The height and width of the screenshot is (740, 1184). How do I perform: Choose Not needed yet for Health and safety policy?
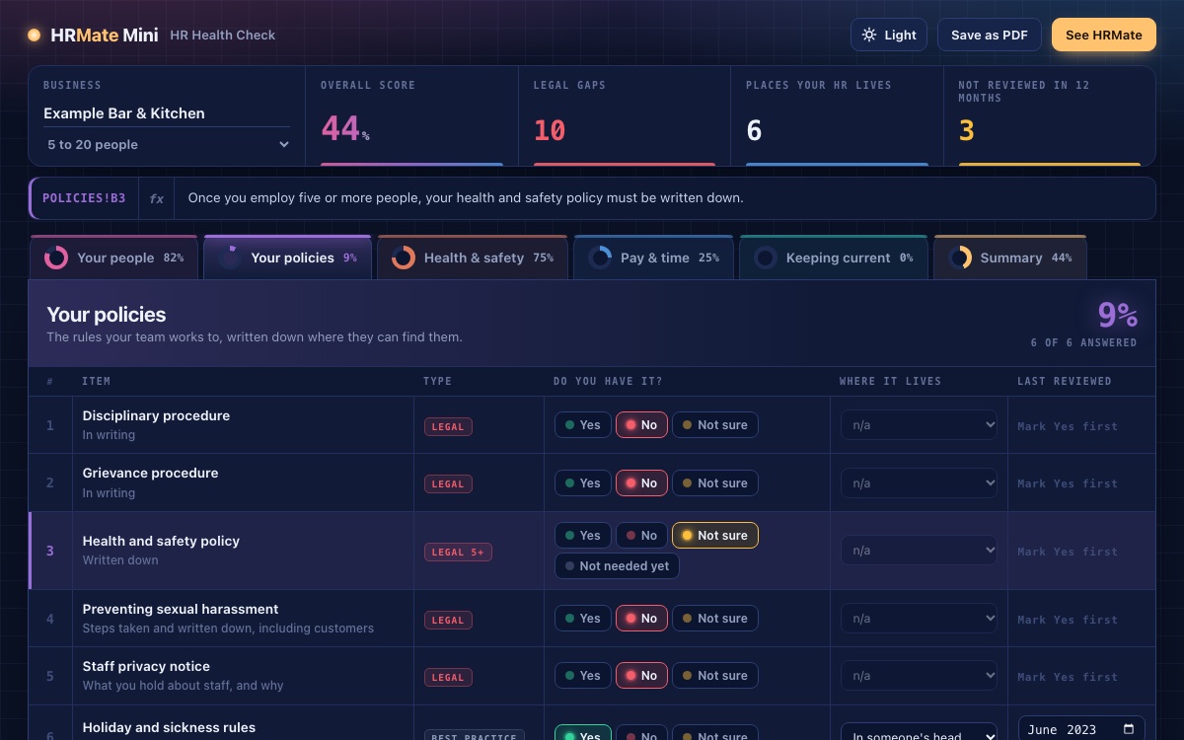pos(617,566)
